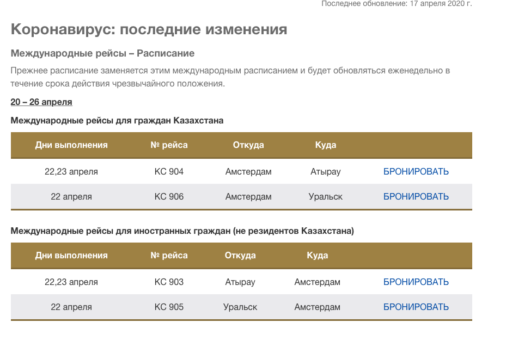Click БРОНИРОВАТЬ for flight KC 904
The image size is (512, 341).
click(x=416, y=172)
